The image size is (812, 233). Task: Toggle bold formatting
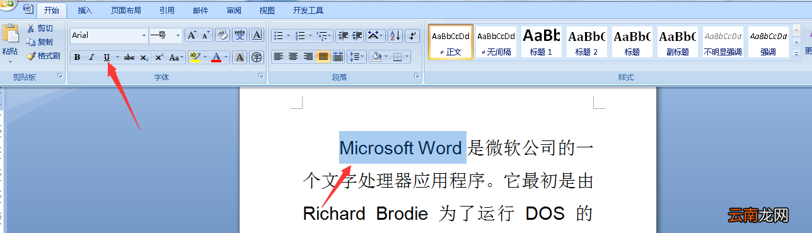(x=77, y=57)
